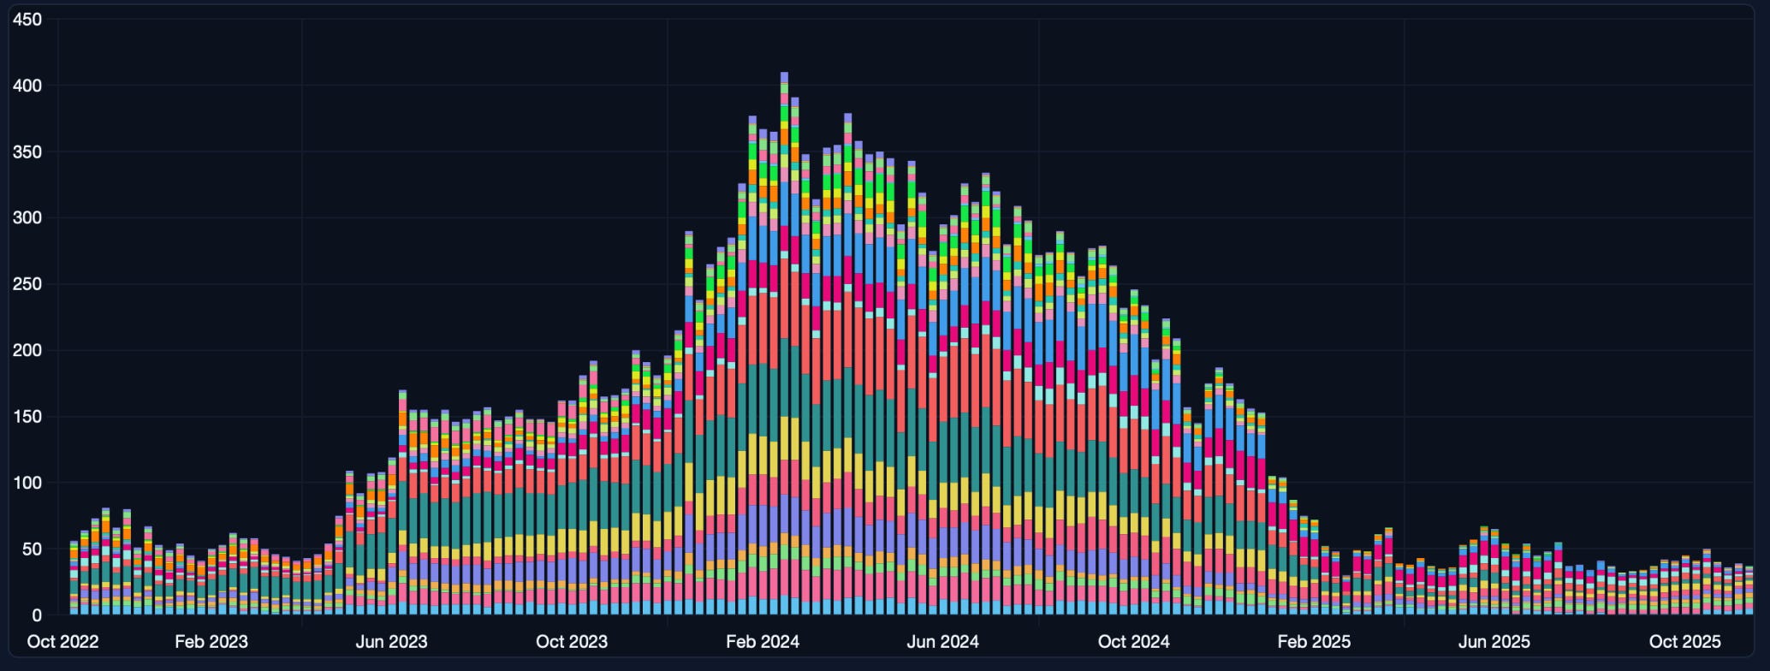This screenshot has width=1770, height=671.
Task: Click the '450' y-axis value
Action: tap(27, 20)
